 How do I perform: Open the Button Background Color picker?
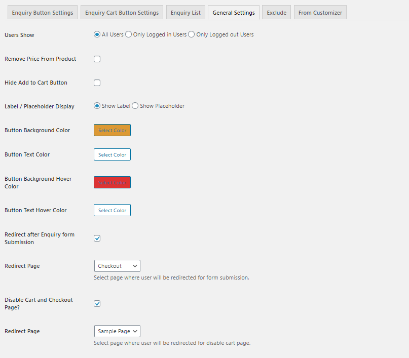[112, 130]
